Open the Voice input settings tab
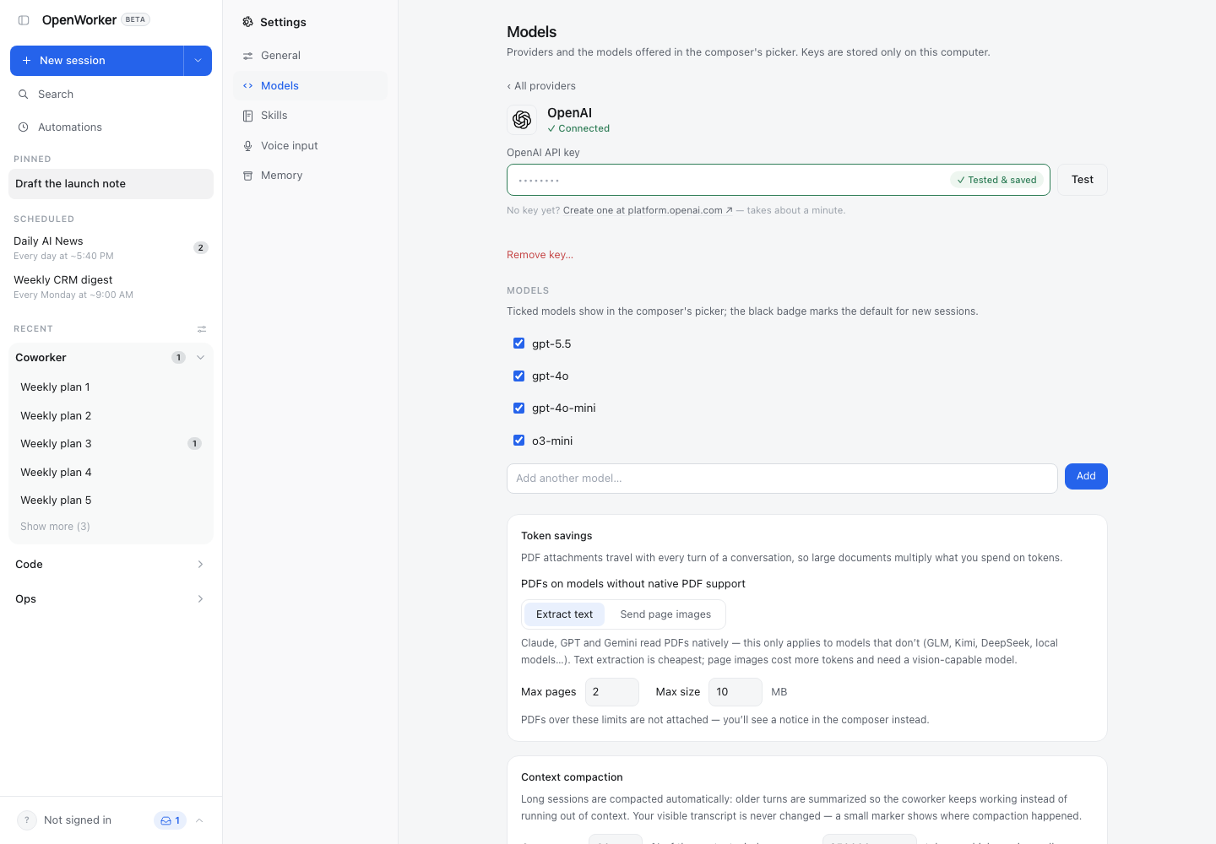This screenshot has height=844, width=1216. pyautogui.click(x=311, y=146)
